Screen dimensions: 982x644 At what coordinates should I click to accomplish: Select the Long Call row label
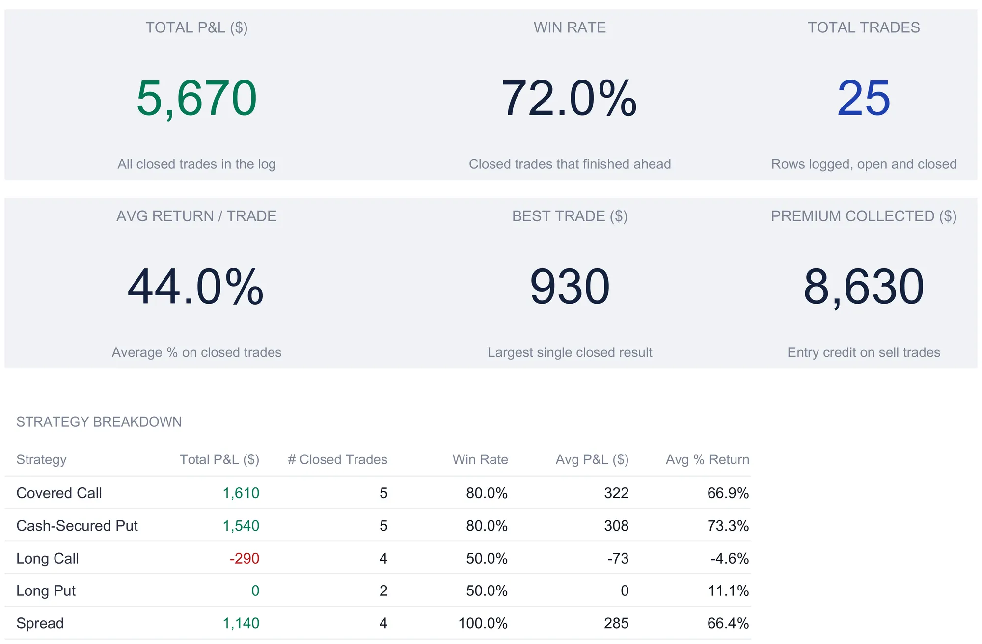click(x=48, y=558)
